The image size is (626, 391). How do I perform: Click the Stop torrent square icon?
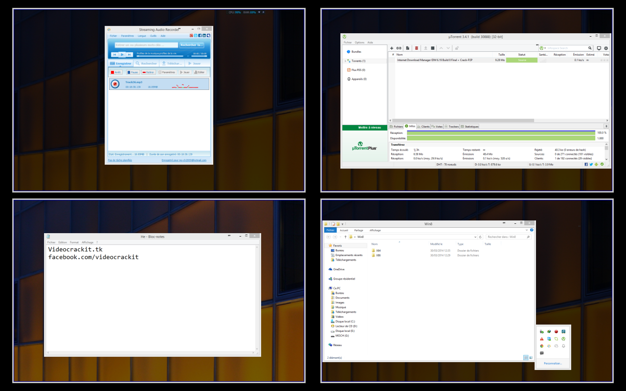point(433,48)
